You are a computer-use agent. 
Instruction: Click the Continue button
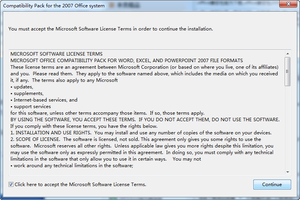pos(272,185)
